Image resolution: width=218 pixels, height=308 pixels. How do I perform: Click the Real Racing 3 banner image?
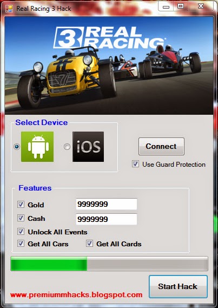click(109, 65)
